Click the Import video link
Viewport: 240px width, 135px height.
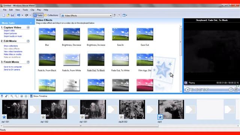pyautogui.click(x=9, y=31)
